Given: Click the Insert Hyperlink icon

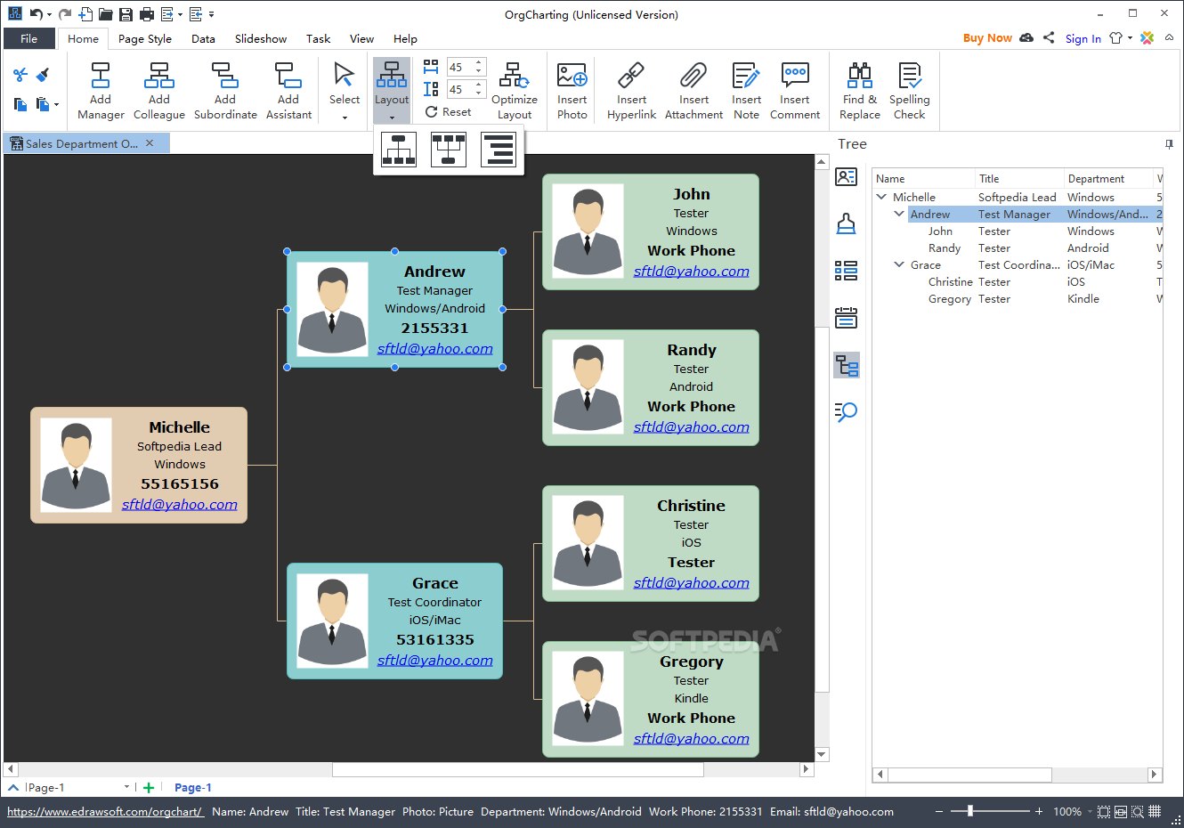Looking at the screenshot, I should click(x=631, y=76).
